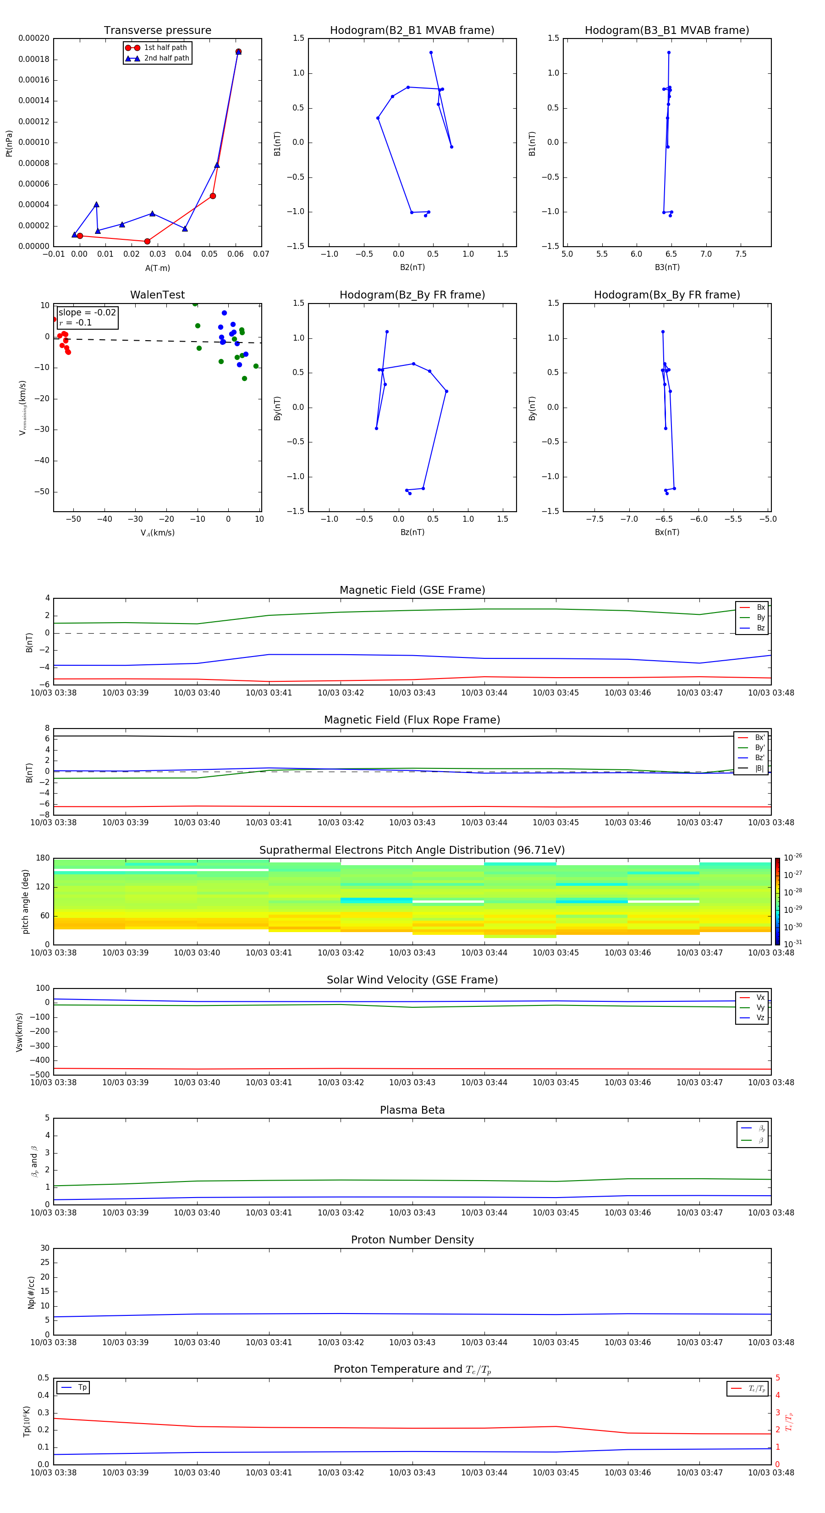Viewport: 825px width, 1513px height.
Task: Click the β legend entry below βp
Action: coord(753,1141)
